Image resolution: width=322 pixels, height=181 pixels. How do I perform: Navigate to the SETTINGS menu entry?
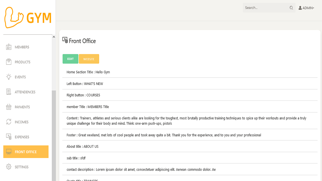[22, 167]
